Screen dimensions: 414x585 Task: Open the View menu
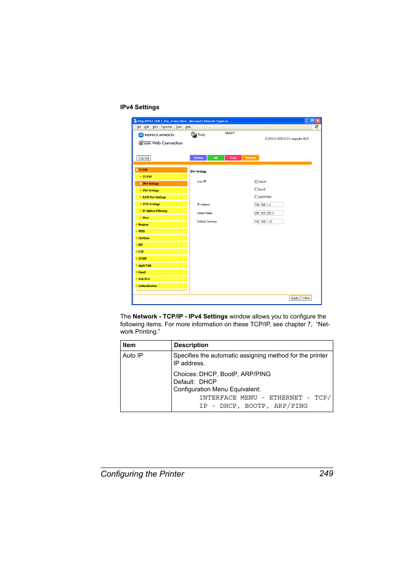click(x=155, y=127)
